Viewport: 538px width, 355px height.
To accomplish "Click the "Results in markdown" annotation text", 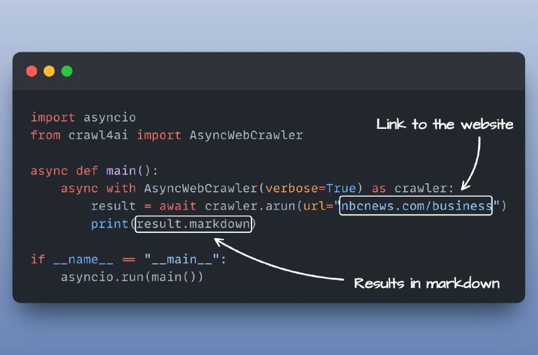I will pyautogui.click(x=427, y=283).
